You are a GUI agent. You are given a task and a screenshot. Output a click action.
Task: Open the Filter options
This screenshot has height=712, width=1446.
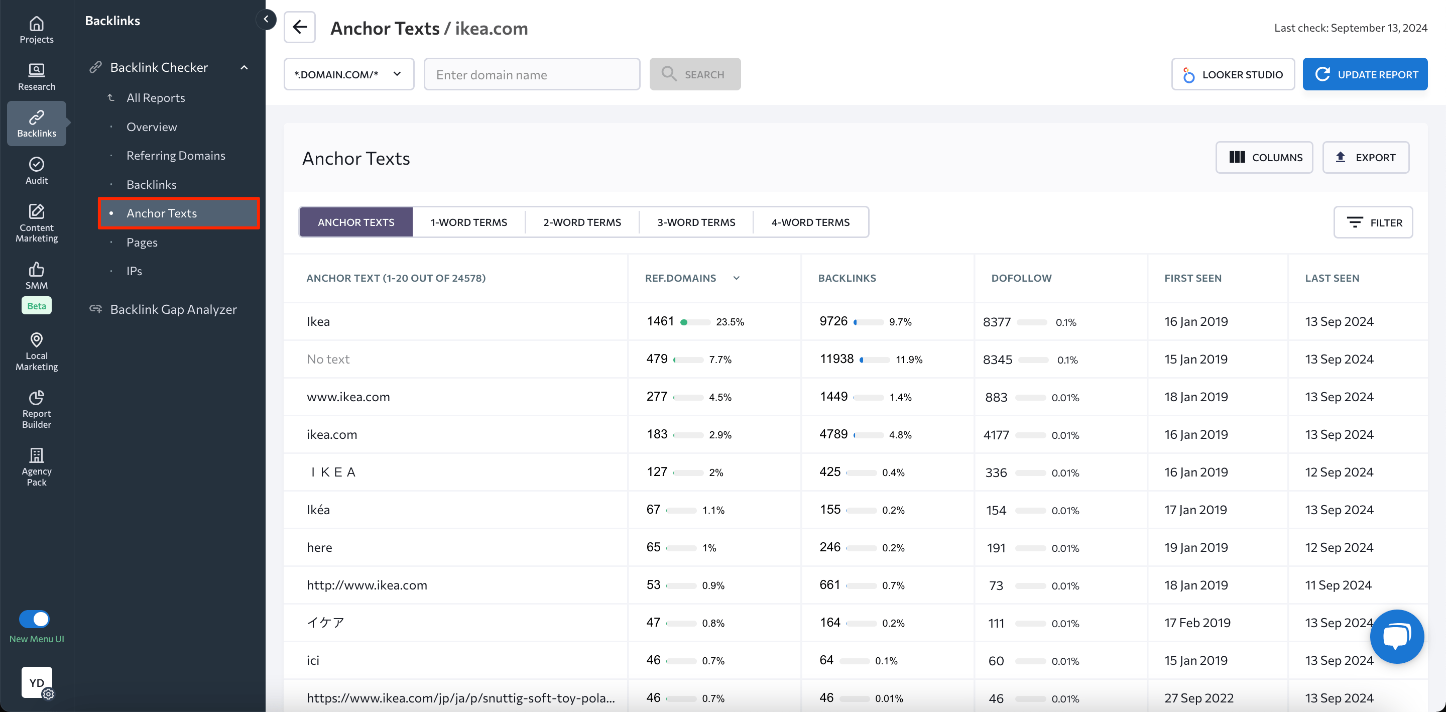click(x=1373, y=222)
